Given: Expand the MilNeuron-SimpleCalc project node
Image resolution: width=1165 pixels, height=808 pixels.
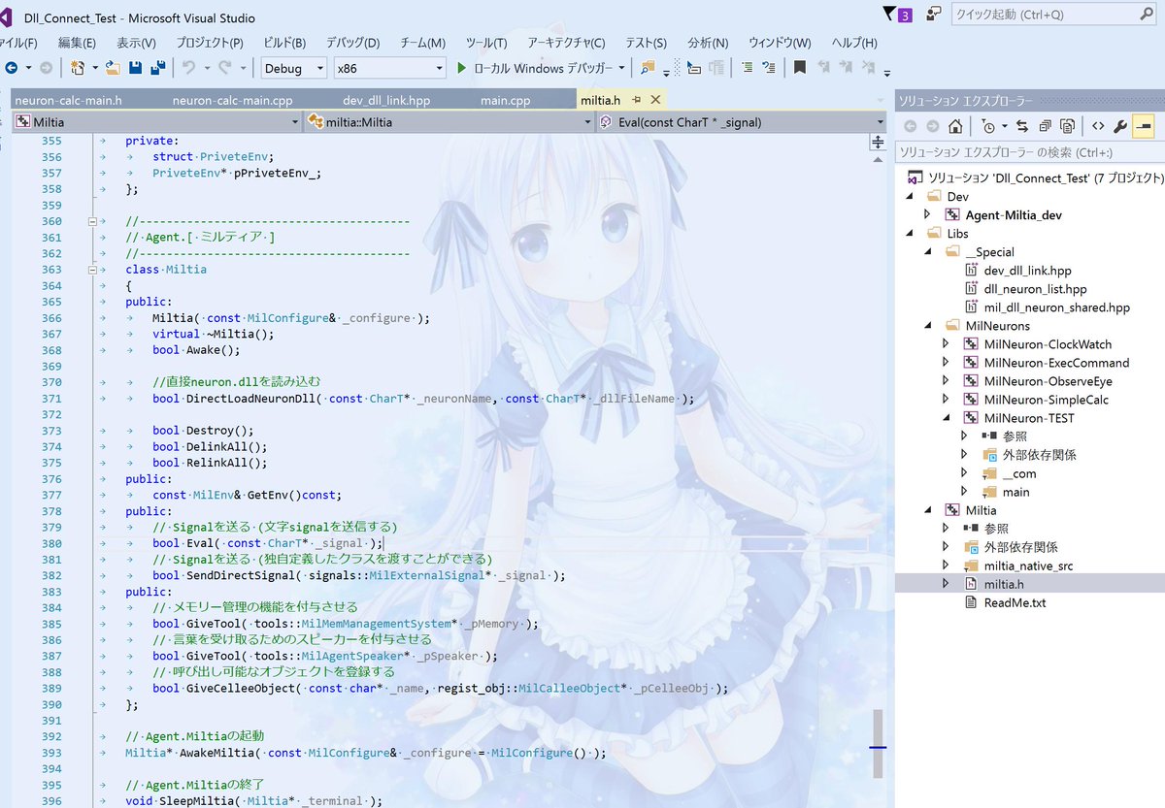Looking at the screenshot, I should pyautogui.click(x=946, y=400).
